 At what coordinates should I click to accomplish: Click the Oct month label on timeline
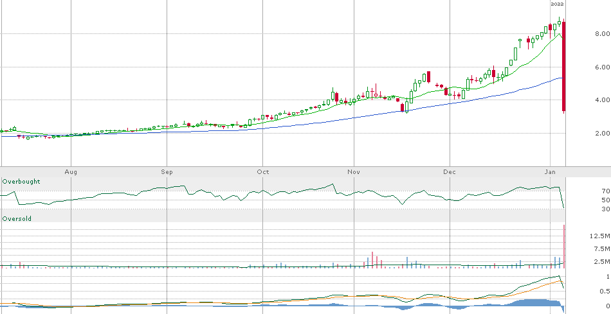262,171
